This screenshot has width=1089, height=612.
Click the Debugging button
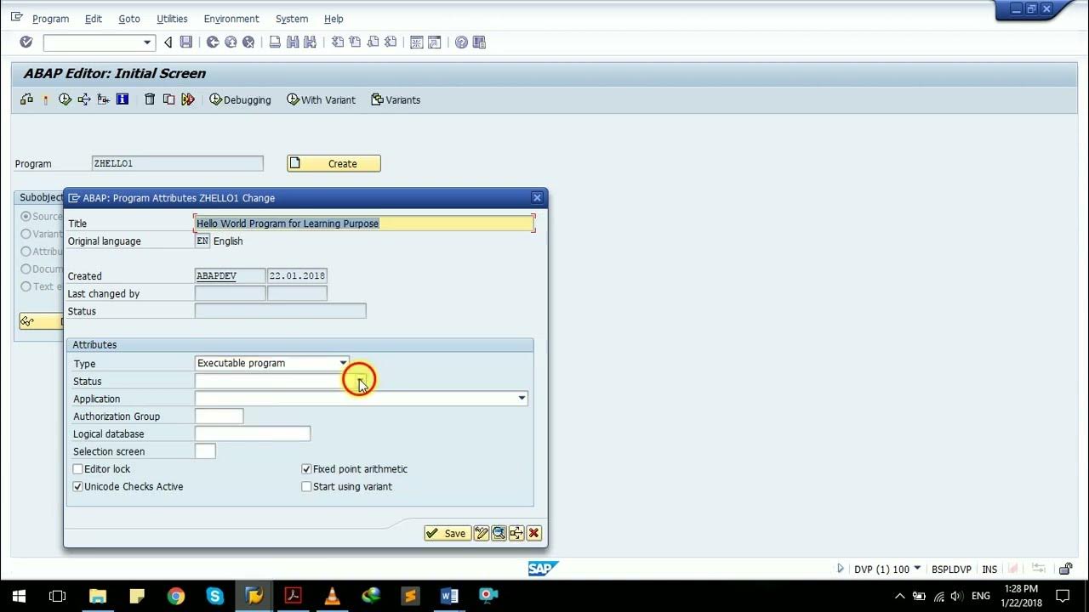(x=240, y=99)
